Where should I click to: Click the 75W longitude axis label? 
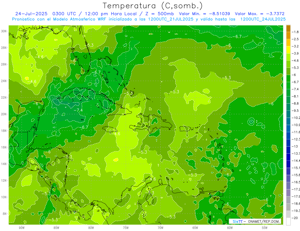[126, 228]
